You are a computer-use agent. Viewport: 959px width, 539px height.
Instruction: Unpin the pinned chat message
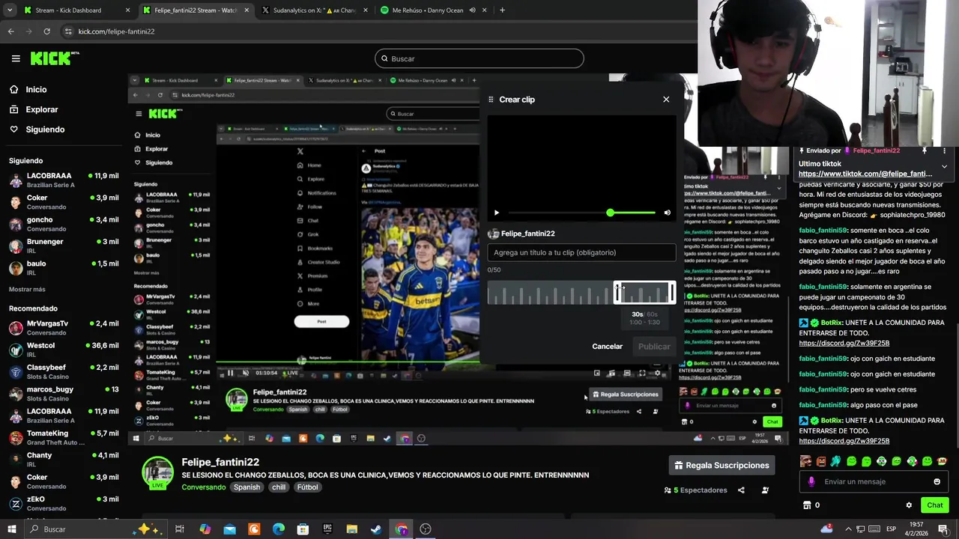925,150
